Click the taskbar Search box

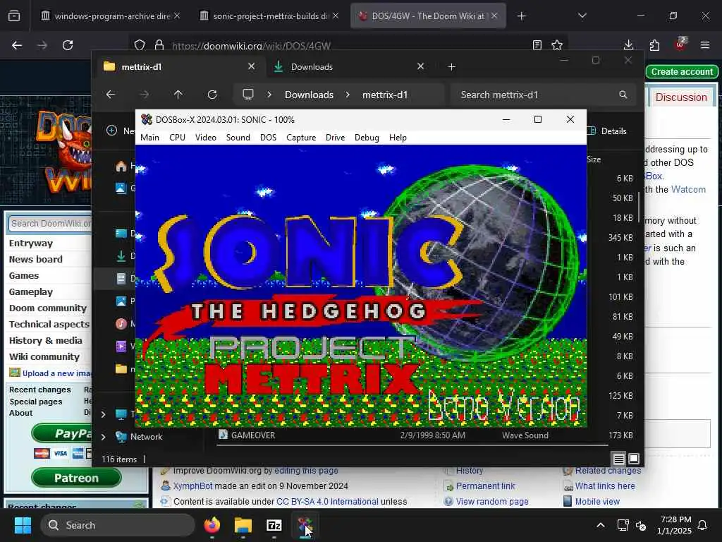[118, 525]
